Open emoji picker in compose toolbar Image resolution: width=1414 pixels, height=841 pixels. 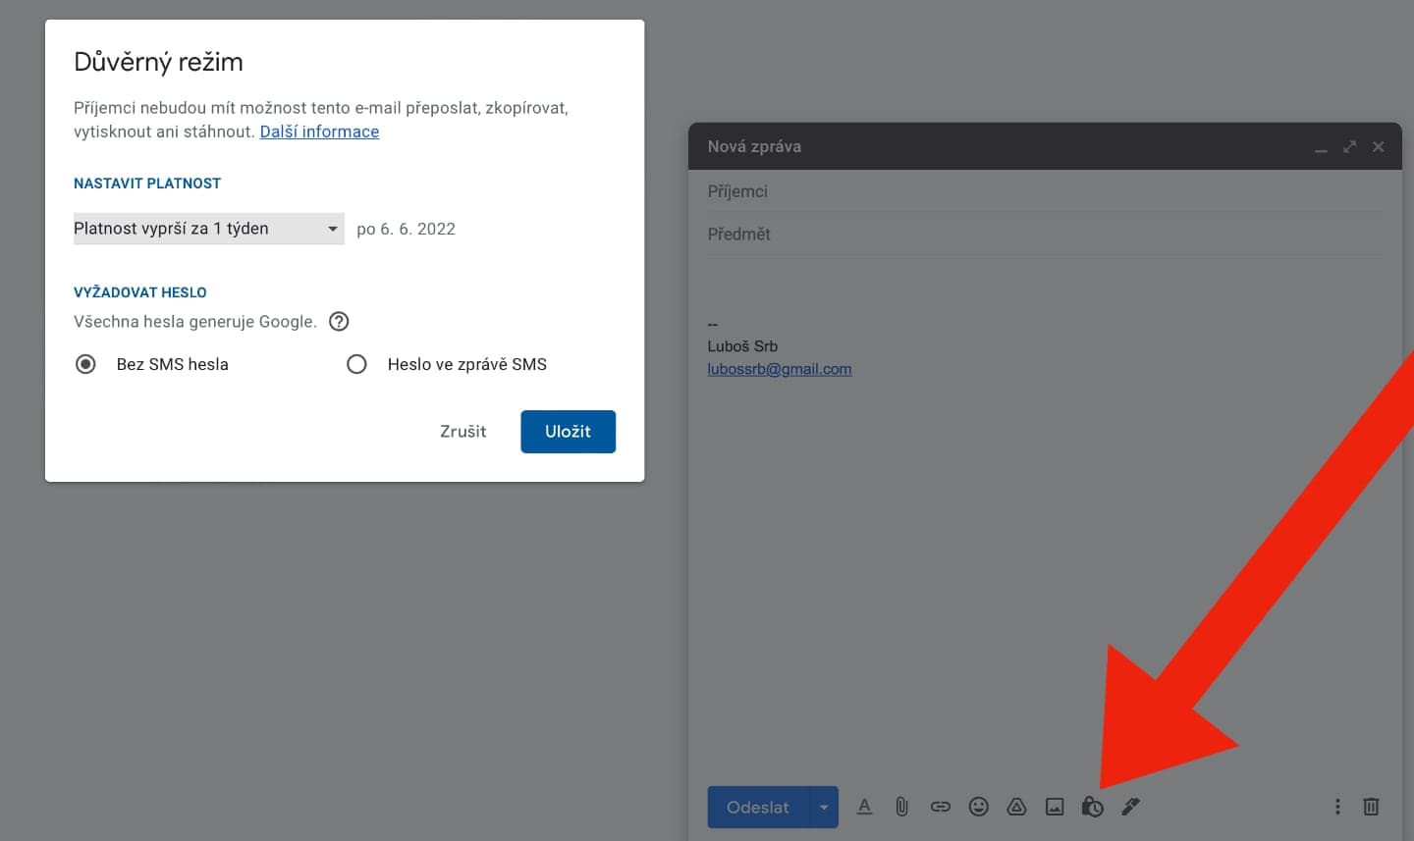(979, 807)
